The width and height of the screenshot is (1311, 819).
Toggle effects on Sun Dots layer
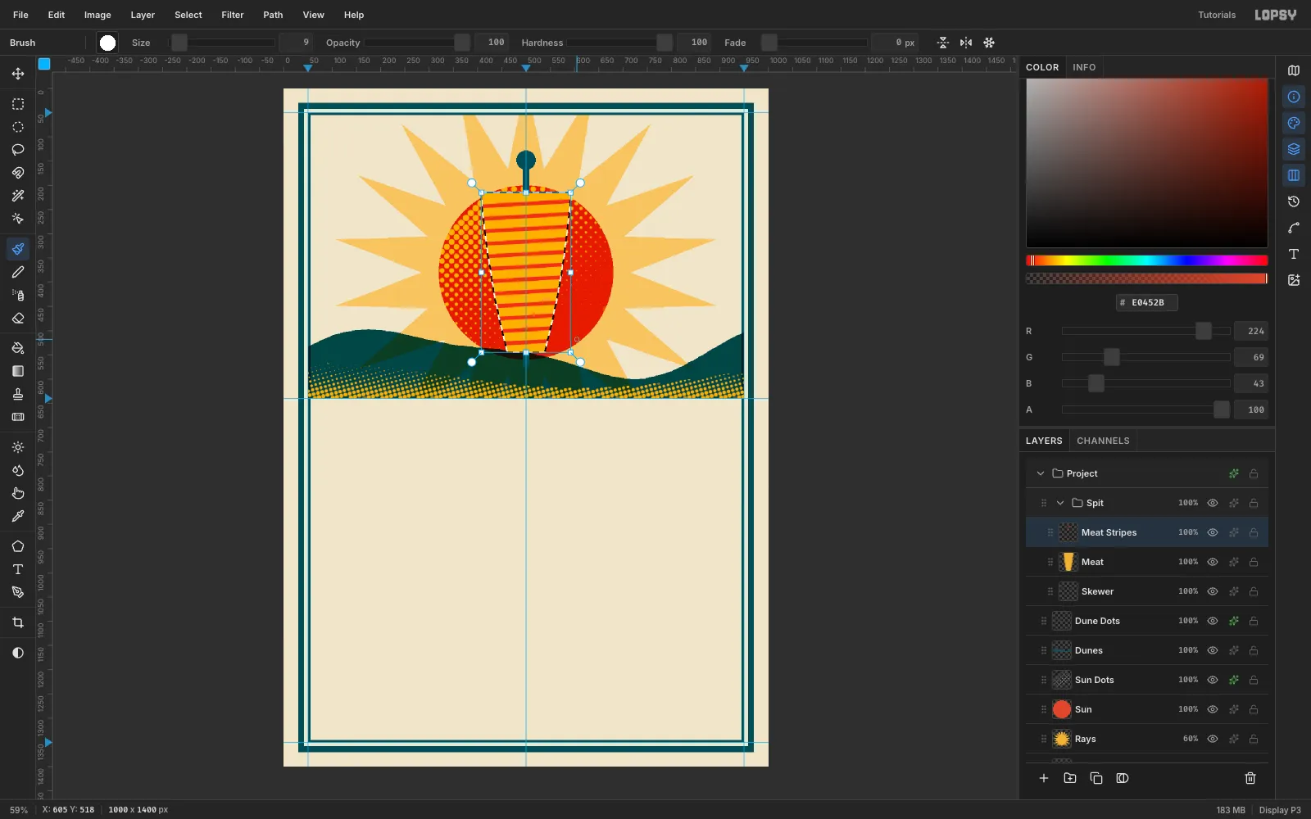(1233, 680)
